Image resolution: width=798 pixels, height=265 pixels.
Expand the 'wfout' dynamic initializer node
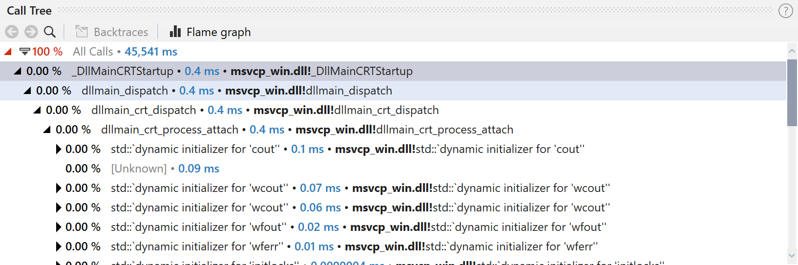click(59, 227)
